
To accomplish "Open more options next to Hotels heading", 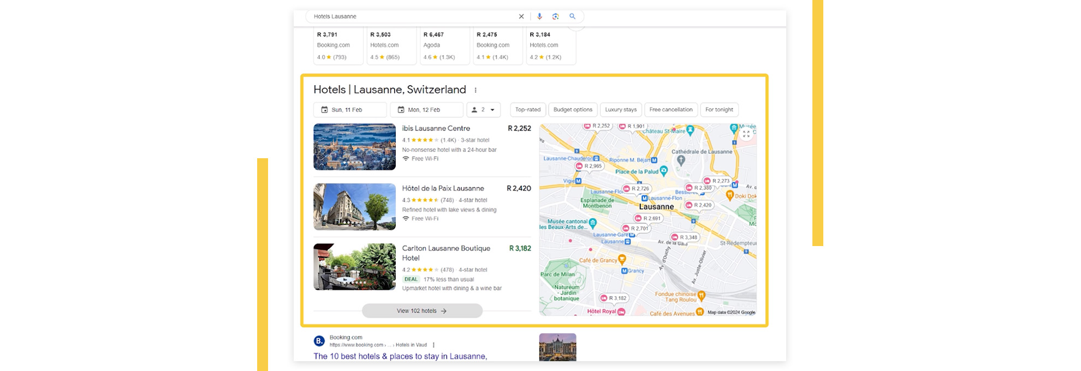I will [x=476, y=90].
